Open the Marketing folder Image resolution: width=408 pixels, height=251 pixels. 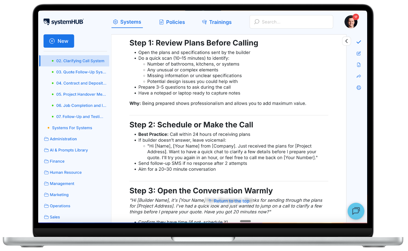tap(56, 195)
